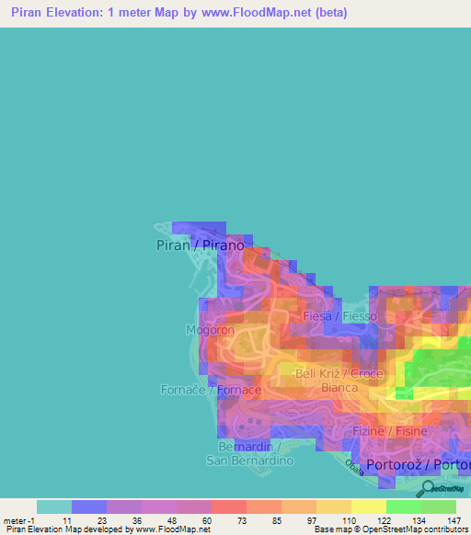Click the purple 23 meter legend swatch
Image resolution: width=471 pixels, height=535 pixels.
click(124, 507)
